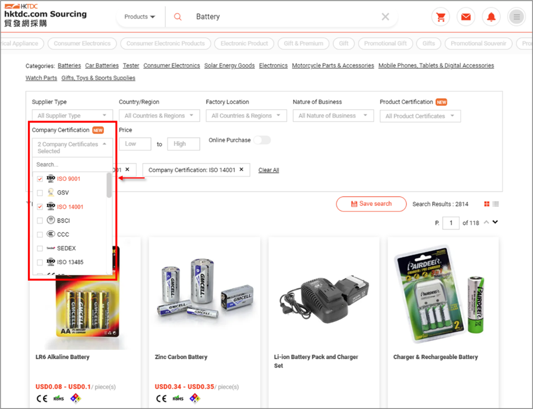Check the GSV certification checkbox
The width and height of the screenshot is (533, 409).
[x=40, y=193]
